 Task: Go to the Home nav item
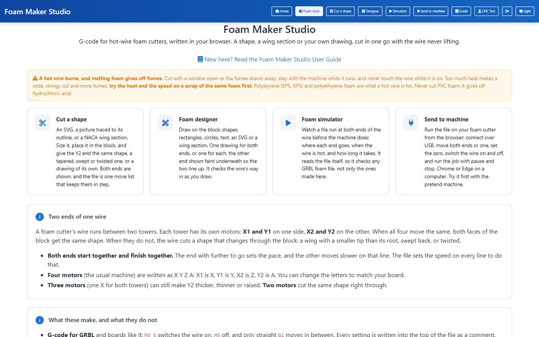pyautogui.click(x=282, y=11)
